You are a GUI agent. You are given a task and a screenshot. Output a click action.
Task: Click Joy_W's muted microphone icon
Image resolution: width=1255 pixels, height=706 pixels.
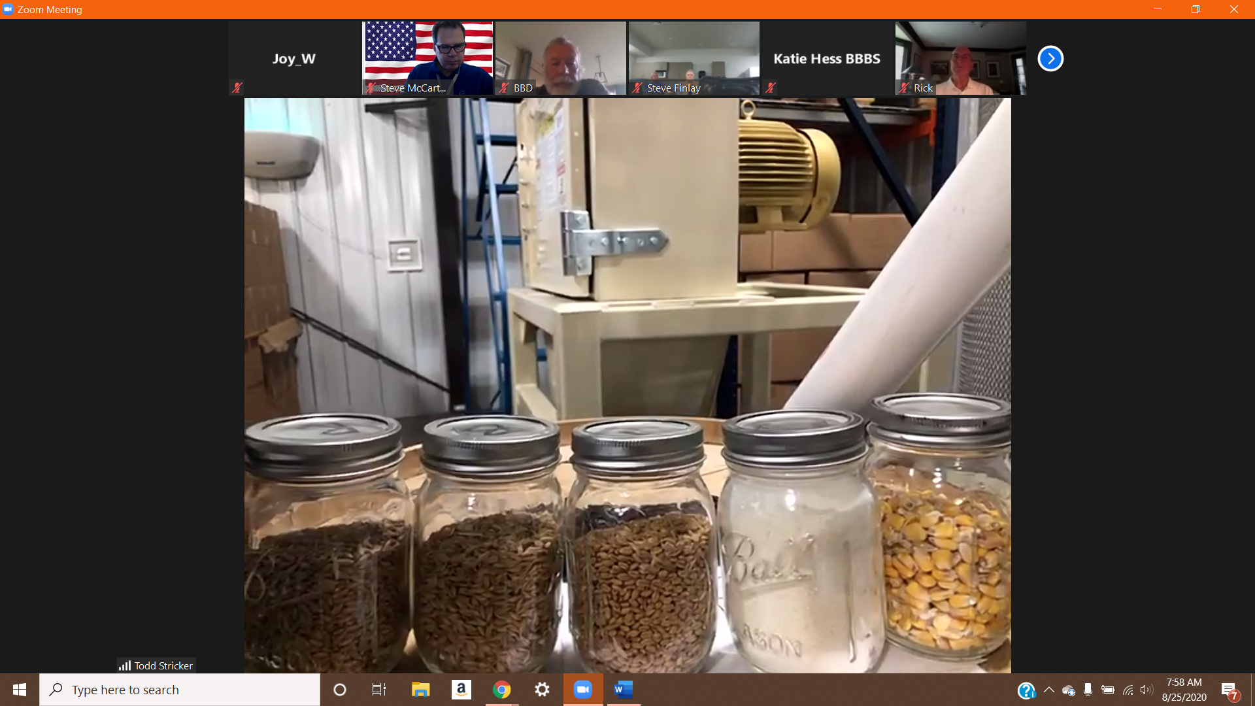(237, 88)
